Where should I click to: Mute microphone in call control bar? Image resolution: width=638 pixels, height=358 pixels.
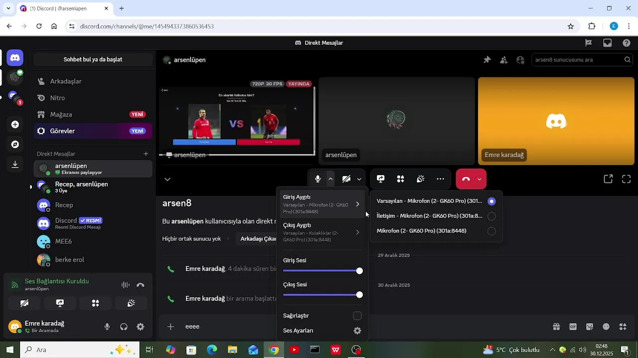pos(318,179)
